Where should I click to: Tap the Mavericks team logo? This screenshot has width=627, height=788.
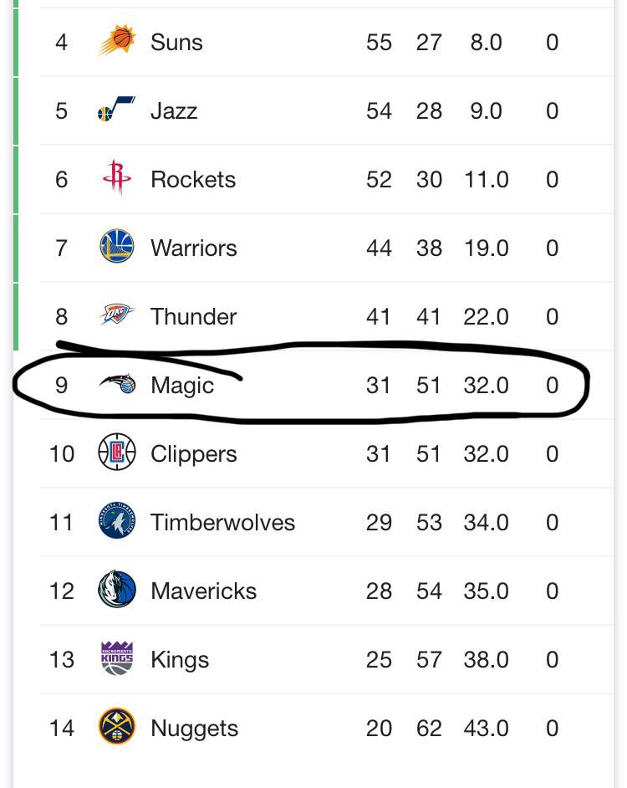point(117,589)
